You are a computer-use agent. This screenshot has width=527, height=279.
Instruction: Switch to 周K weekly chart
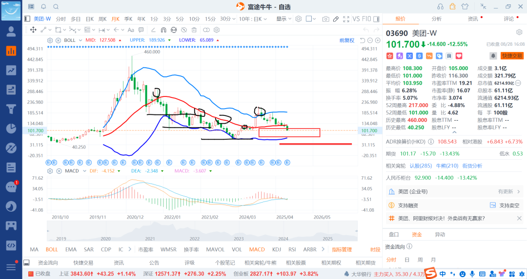[102, 19]
